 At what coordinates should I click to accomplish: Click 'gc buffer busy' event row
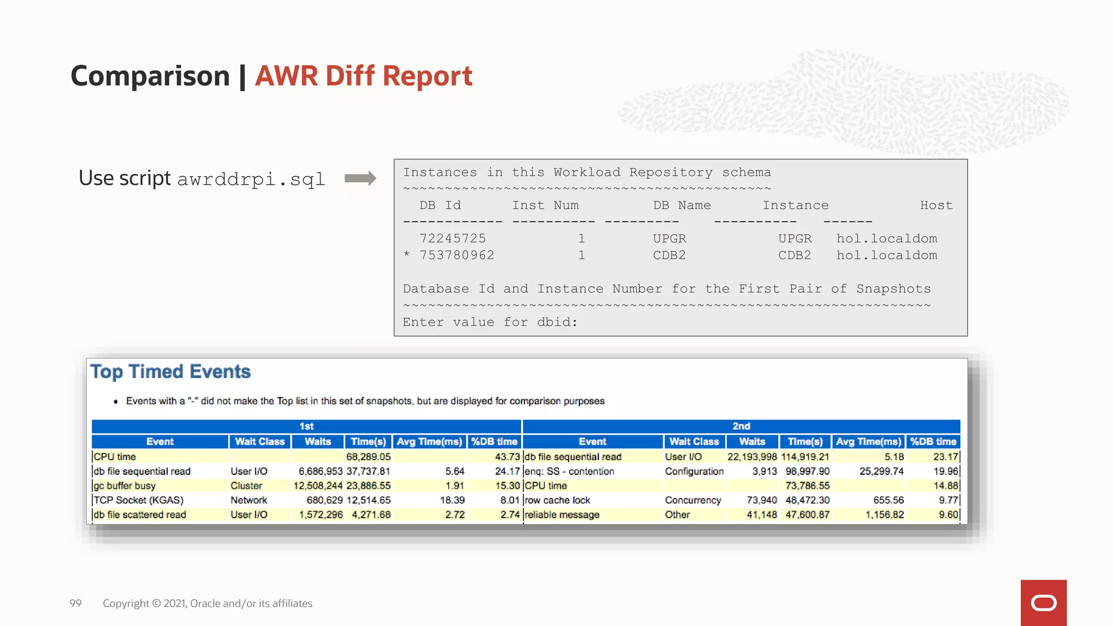124,486
